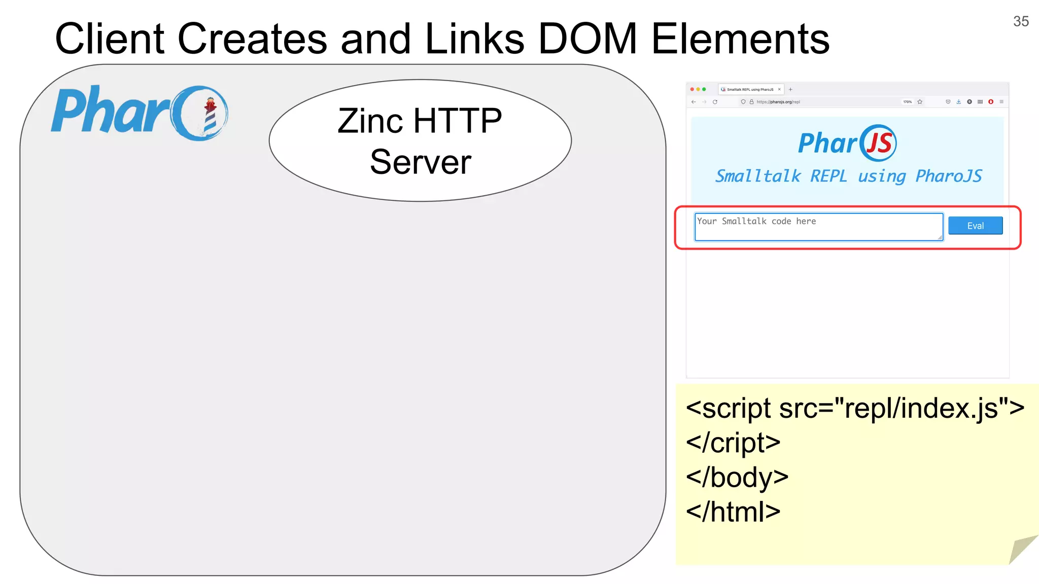Select the Smalltalk REPL using PharoJS tab
This screenshot has height=584, width=1039.
[x=750, y=89]
